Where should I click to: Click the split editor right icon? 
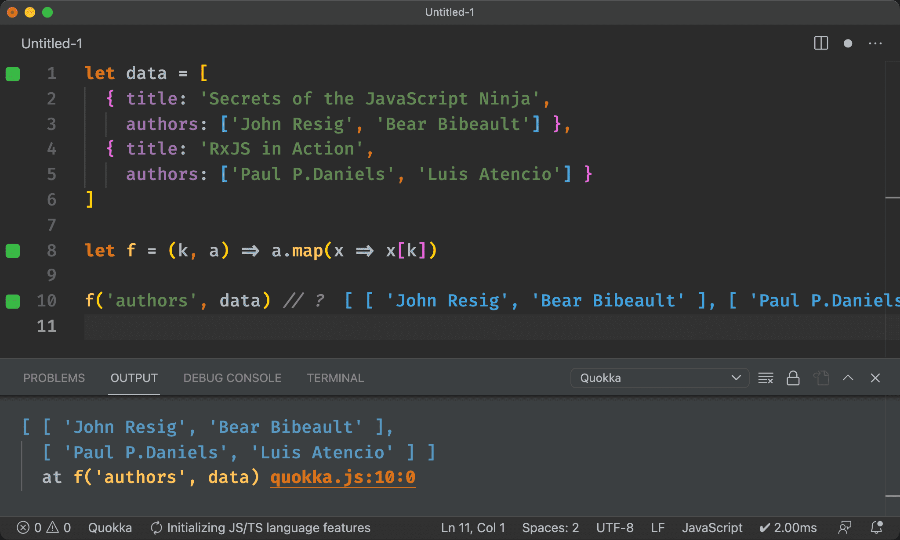[821, 43]
